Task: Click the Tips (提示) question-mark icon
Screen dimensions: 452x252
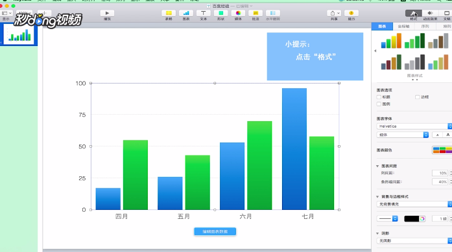Action: (x=351, y=13)
